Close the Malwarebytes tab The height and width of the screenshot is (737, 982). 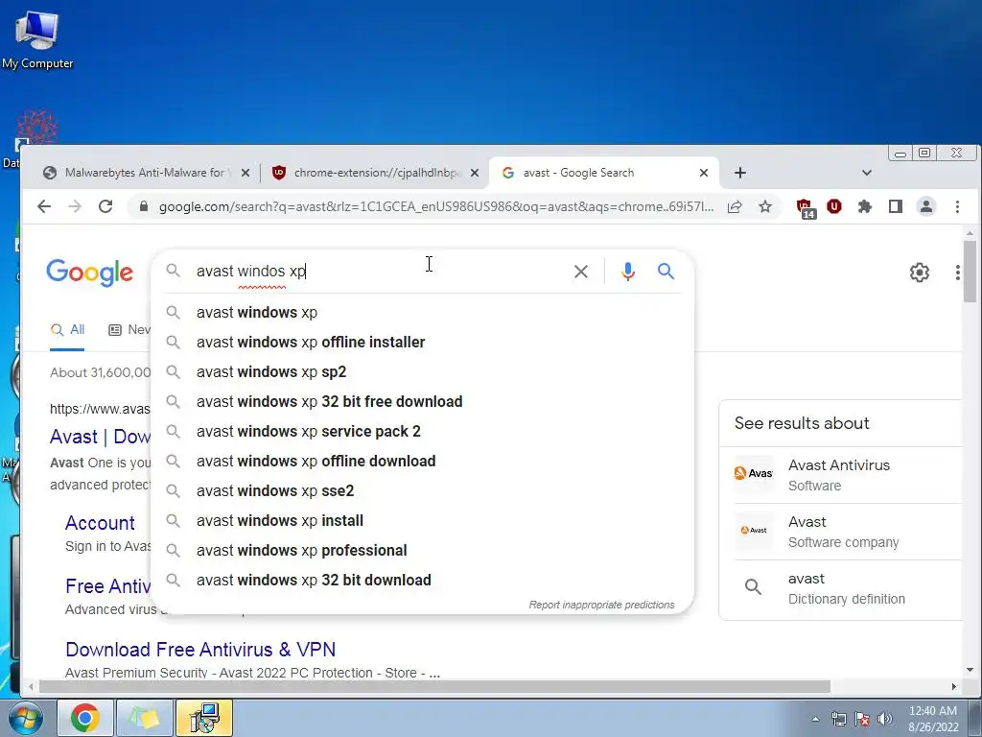click(245, 173)
